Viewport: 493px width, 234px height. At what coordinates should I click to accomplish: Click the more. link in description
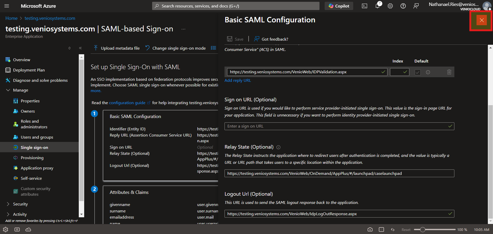tap(96, 91)
